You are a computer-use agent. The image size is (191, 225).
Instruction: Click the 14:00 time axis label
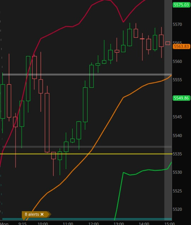click(x=144, y=224)
